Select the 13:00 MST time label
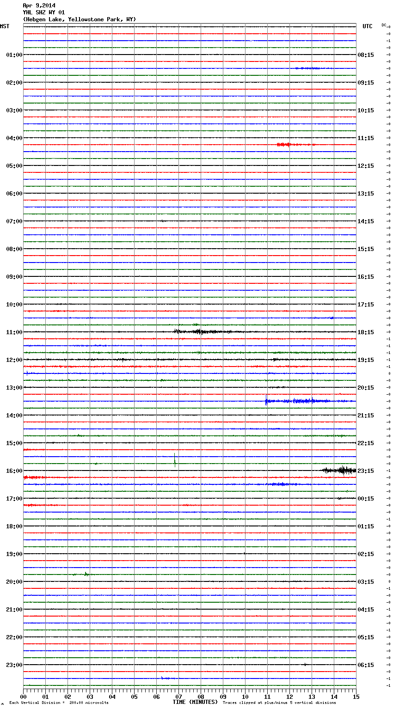 coord(14,388)
